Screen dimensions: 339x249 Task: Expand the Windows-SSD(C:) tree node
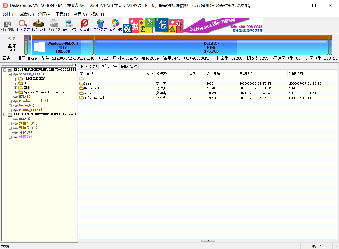pyautogui.click(x=10, y=101)
